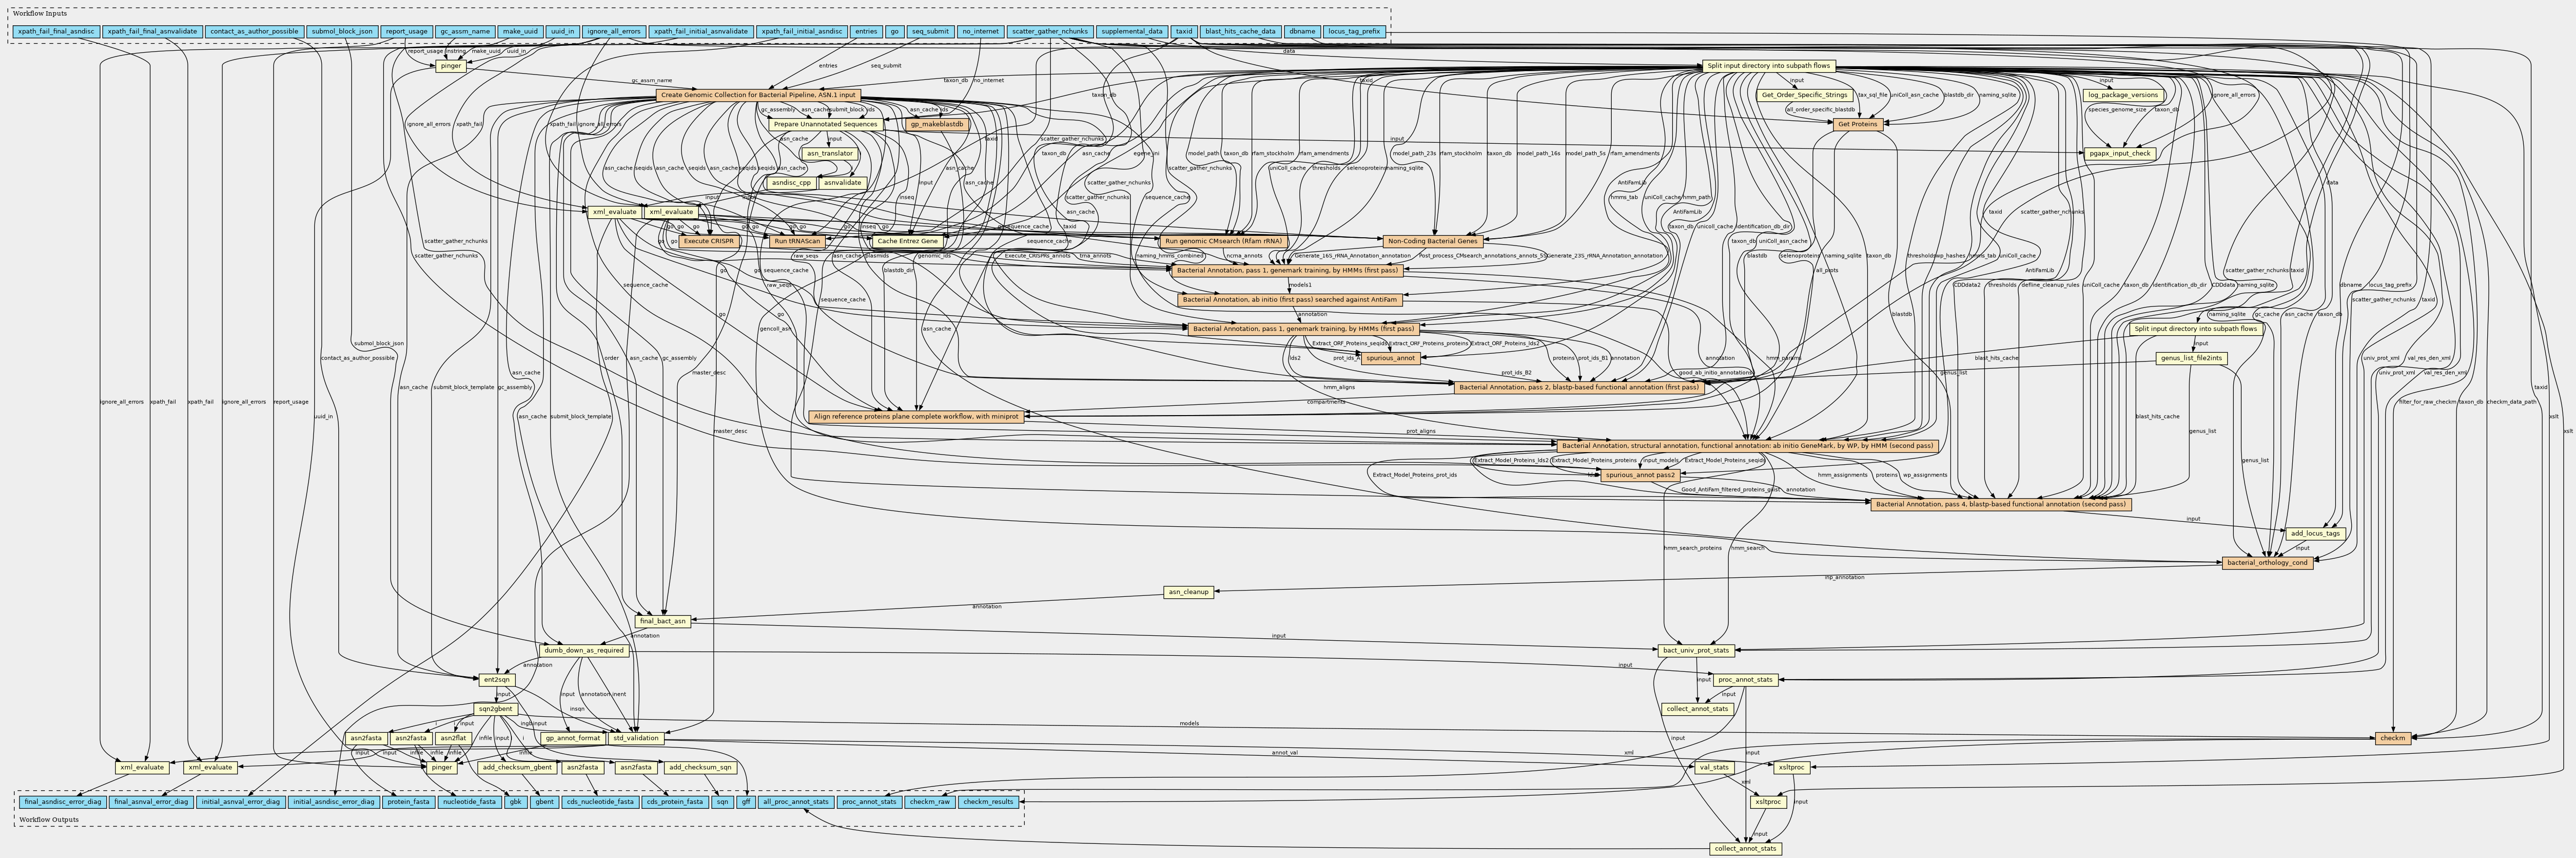Select the submol_block_json workflow input

[342, 31]
